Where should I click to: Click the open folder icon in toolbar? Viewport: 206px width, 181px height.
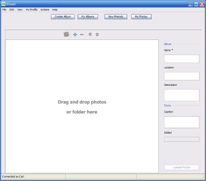(x=66, y=34)
